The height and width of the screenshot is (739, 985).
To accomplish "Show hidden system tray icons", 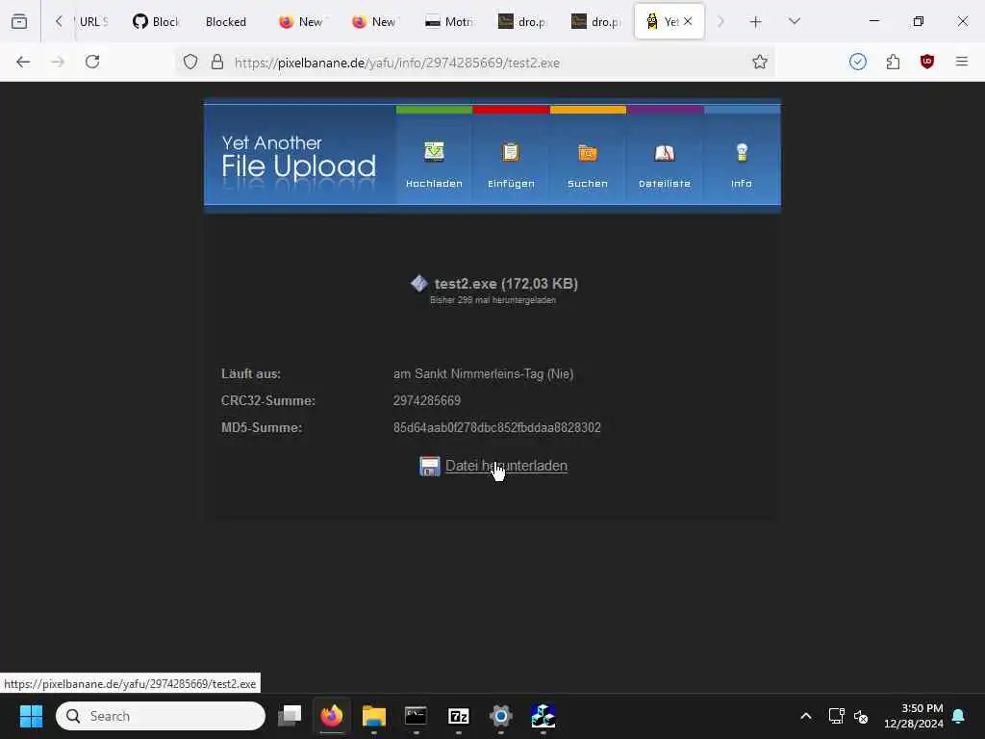I will pyautogui.click(x=806, y=716).
